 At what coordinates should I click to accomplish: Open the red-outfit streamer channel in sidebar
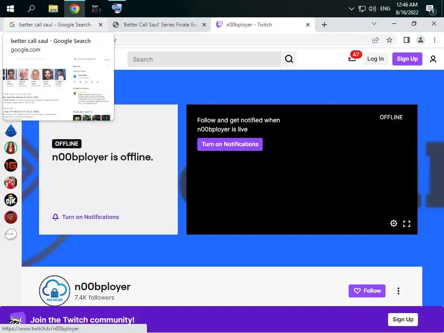(x=11, y=183)
